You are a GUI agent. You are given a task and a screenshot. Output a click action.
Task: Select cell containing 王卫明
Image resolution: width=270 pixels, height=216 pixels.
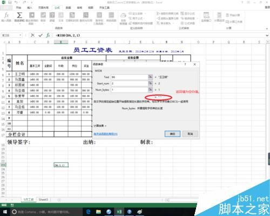(20, 74)
